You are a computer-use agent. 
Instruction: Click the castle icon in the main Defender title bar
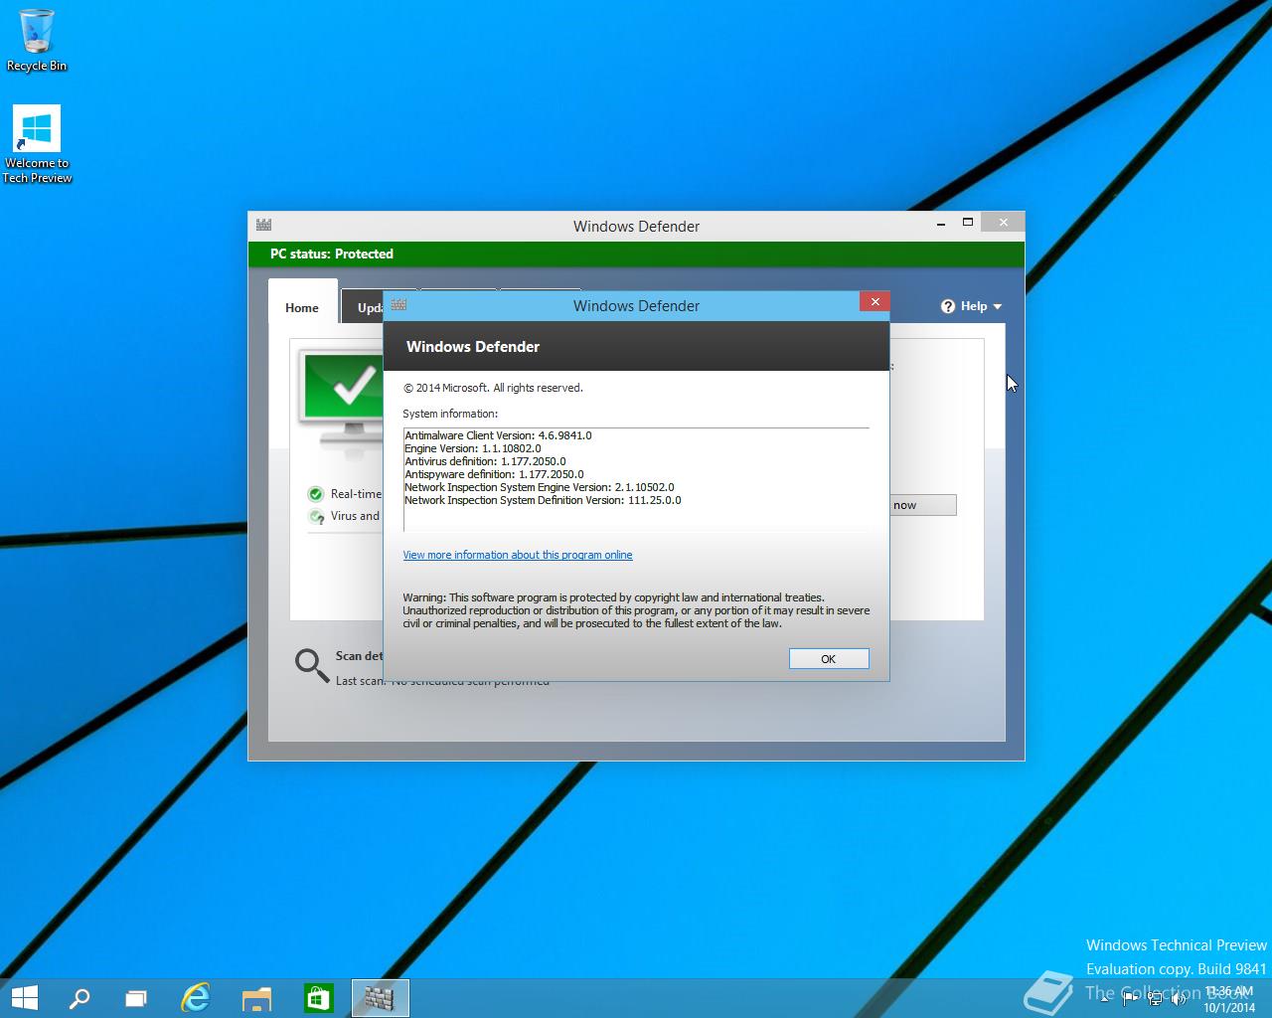point(263,225)
